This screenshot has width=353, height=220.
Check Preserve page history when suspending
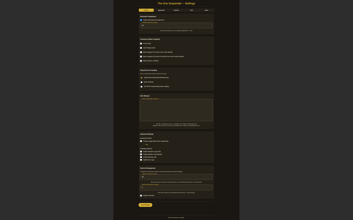(141, 141)
